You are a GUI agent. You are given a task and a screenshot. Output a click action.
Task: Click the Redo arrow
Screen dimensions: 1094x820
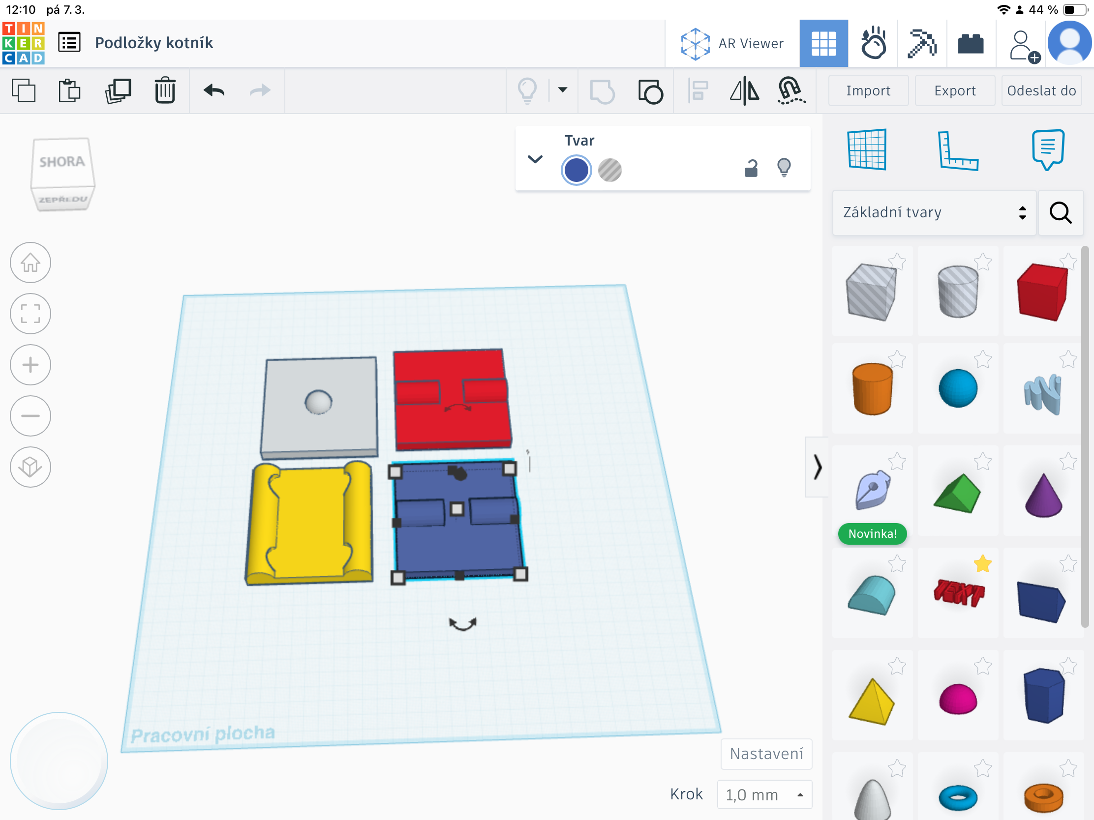click(260, 90)
